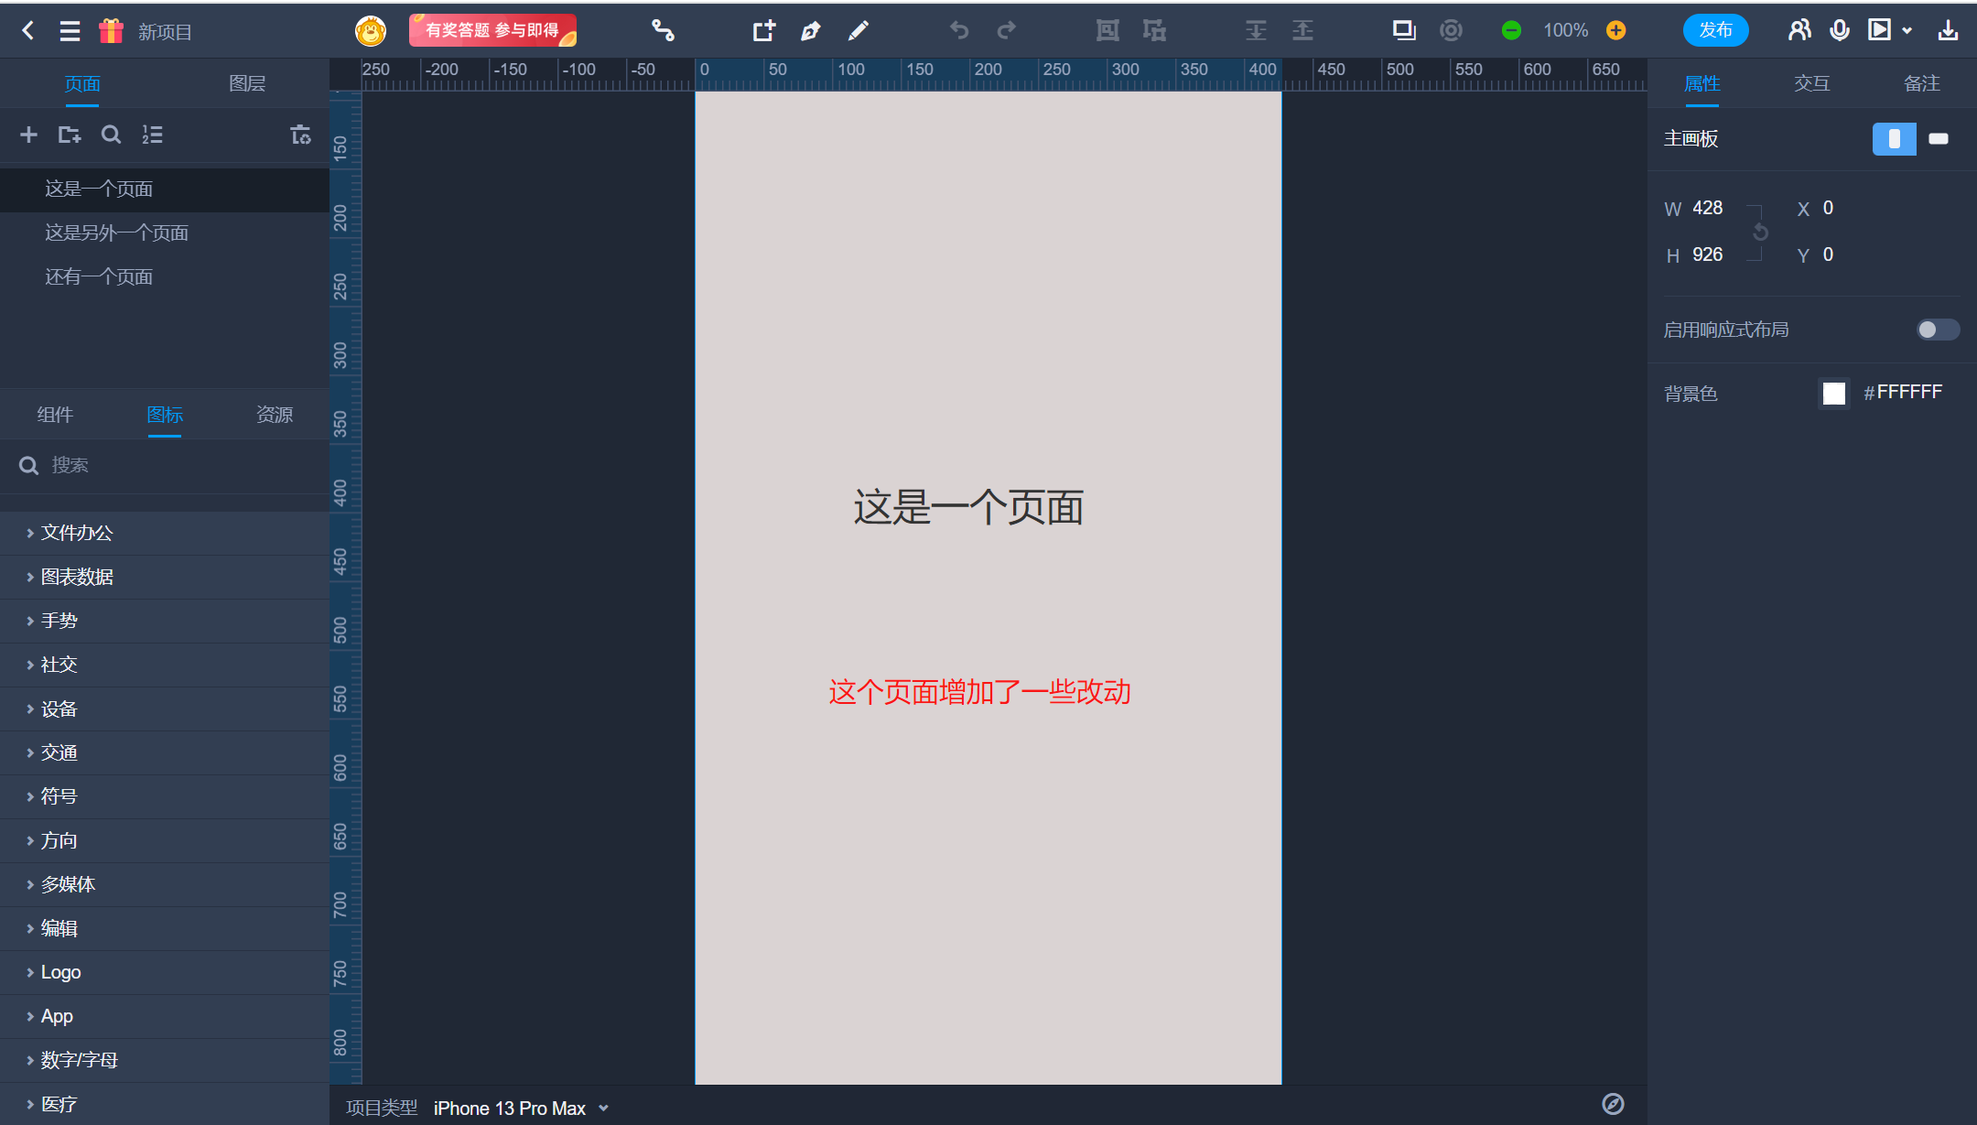Open the hamburger menu icon
The height and width of the screenshot is (1125, 1977).
click(70, 31)
